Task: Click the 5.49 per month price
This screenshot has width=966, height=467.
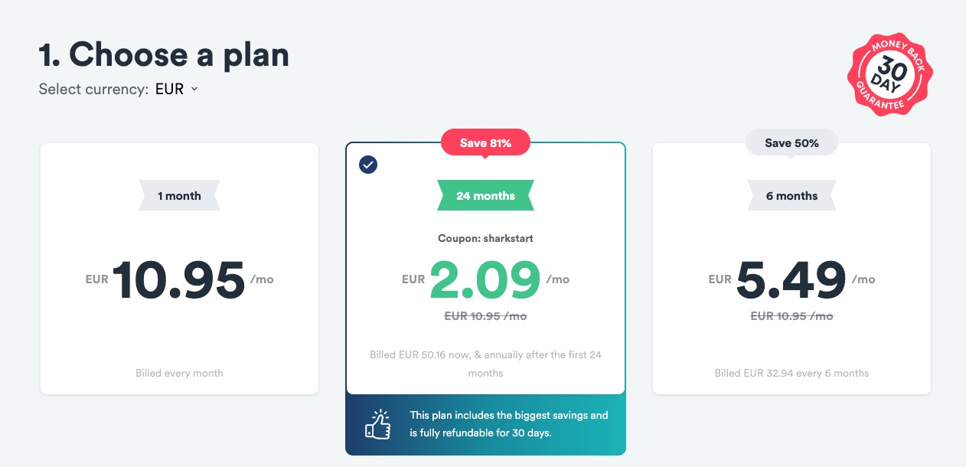Action: point(791,279)
